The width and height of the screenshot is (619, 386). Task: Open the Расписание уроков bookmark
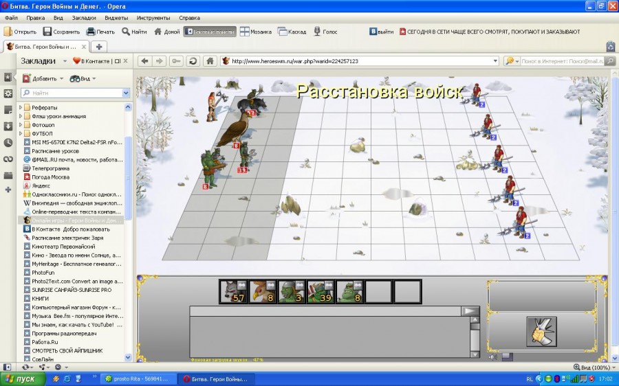[x=55, y=151]
